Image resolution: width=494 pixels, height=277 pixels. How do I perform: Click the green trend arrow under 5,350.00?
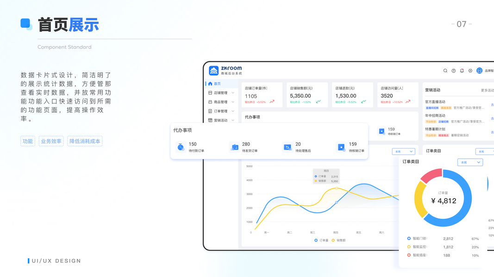tap(319, 102)
